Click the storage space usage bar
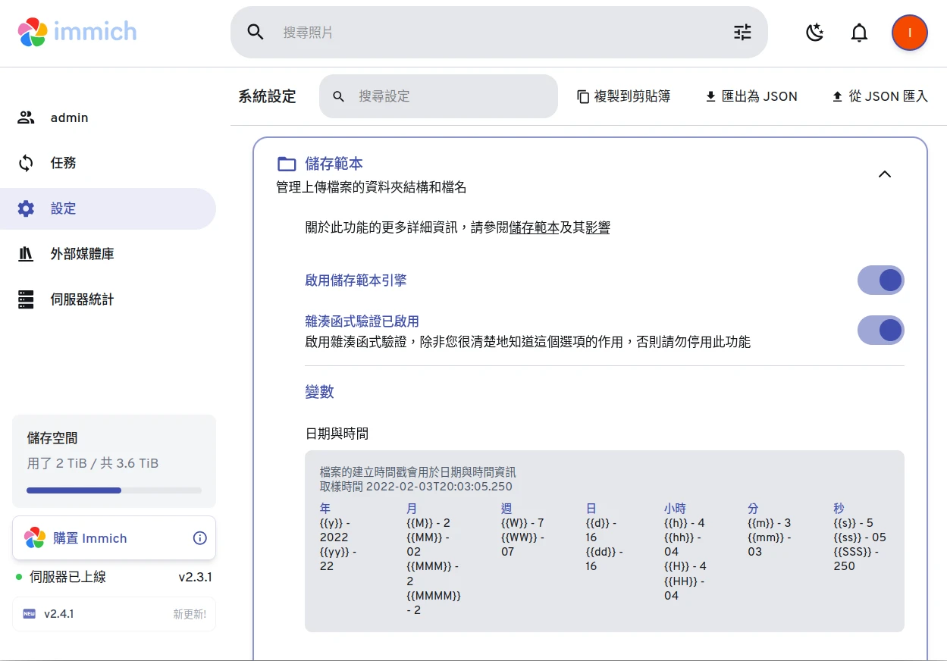Viewport: 947px width, 661px height. click(x=114, y=490)
